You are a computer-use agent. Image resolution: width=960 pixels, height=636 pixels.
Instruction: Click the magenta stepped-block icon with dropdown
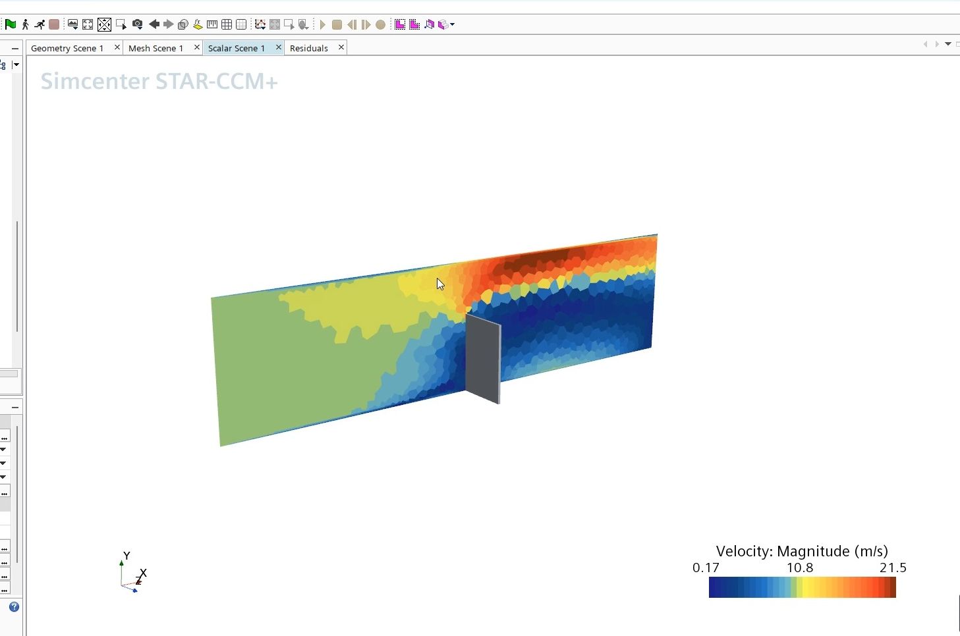[x=446, y=24]
